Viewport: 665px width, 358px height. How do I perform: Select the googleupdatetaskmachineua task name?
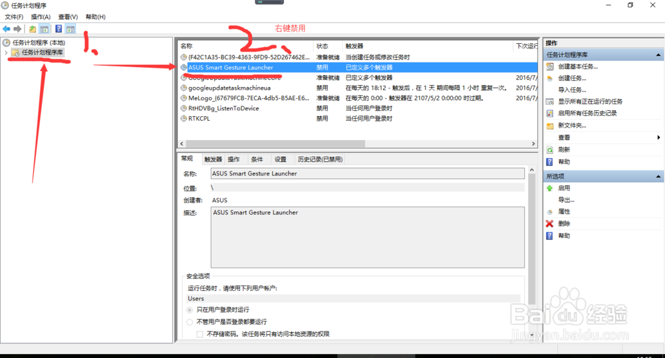point(229,88)
